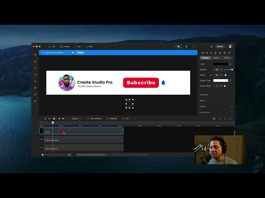Viewport: 265px width, 198px height.
Task: Click the fast-forward button
Action: (x=63, y=119)
